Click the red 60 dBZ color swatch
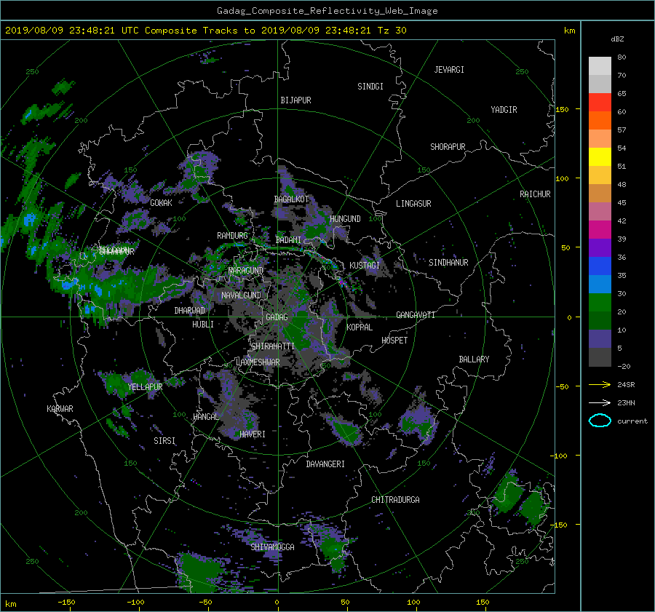 tap(600, 103)
